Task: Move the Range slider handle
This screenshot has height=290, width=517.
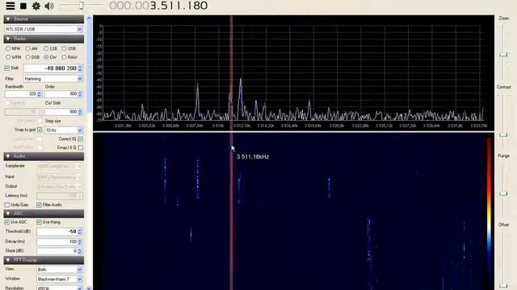Action: [503, 193]
